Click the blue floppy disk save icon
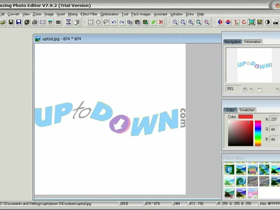The image size is (280, 210). 19,22
